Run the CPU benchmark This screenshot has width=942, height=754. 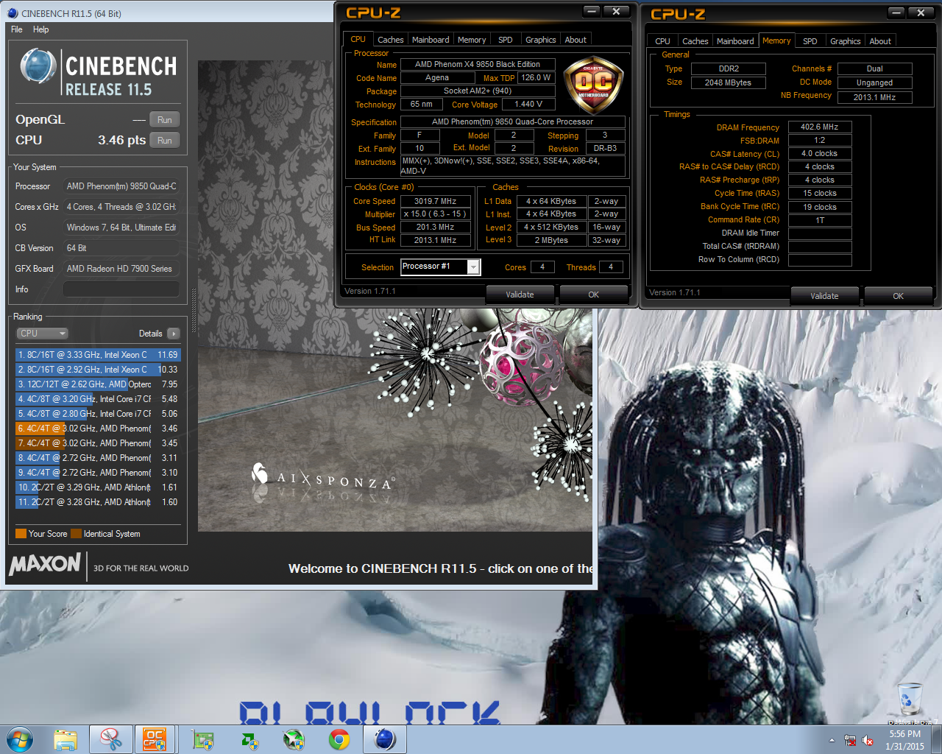coord(165,141)
